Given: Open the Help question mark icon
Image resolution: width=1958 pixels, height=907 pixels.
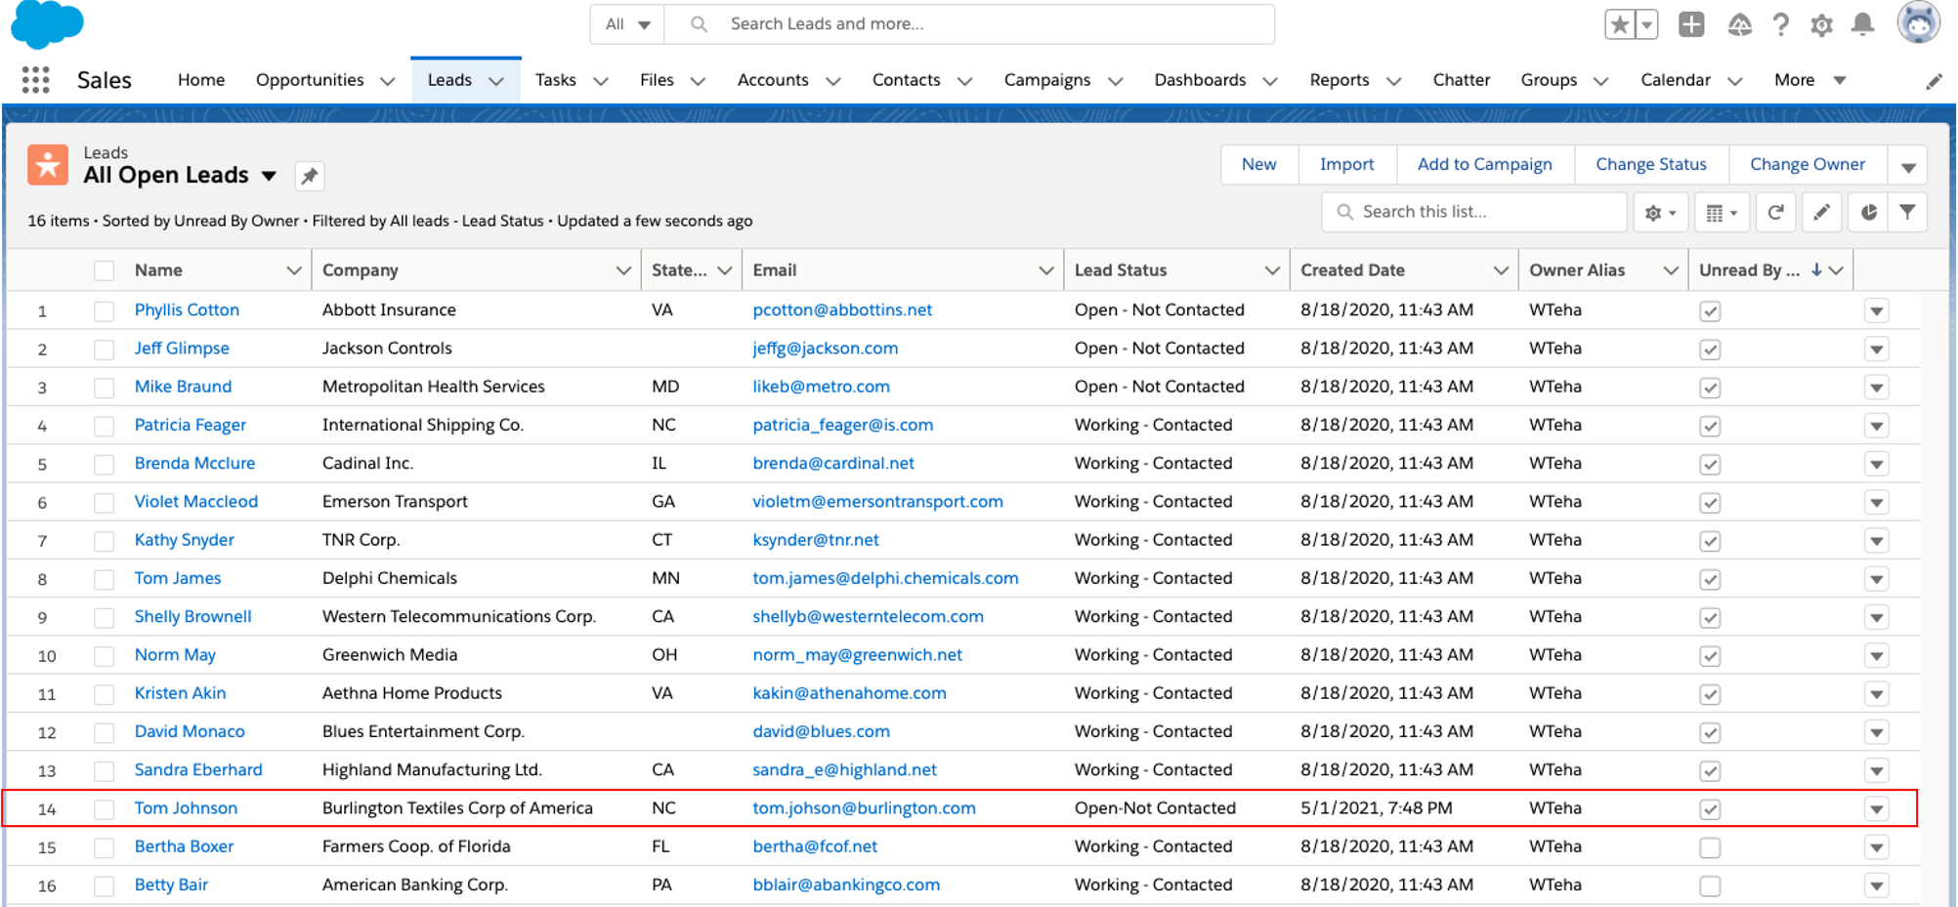Looking at the screenshot, I should [1780, 24].
